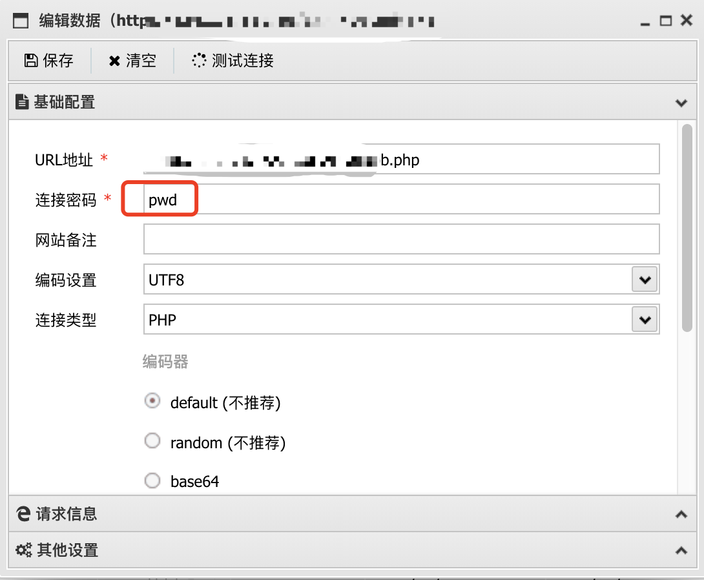Click the 保存 button
This screenshot has width=704, height=580.
coord(49,61)
